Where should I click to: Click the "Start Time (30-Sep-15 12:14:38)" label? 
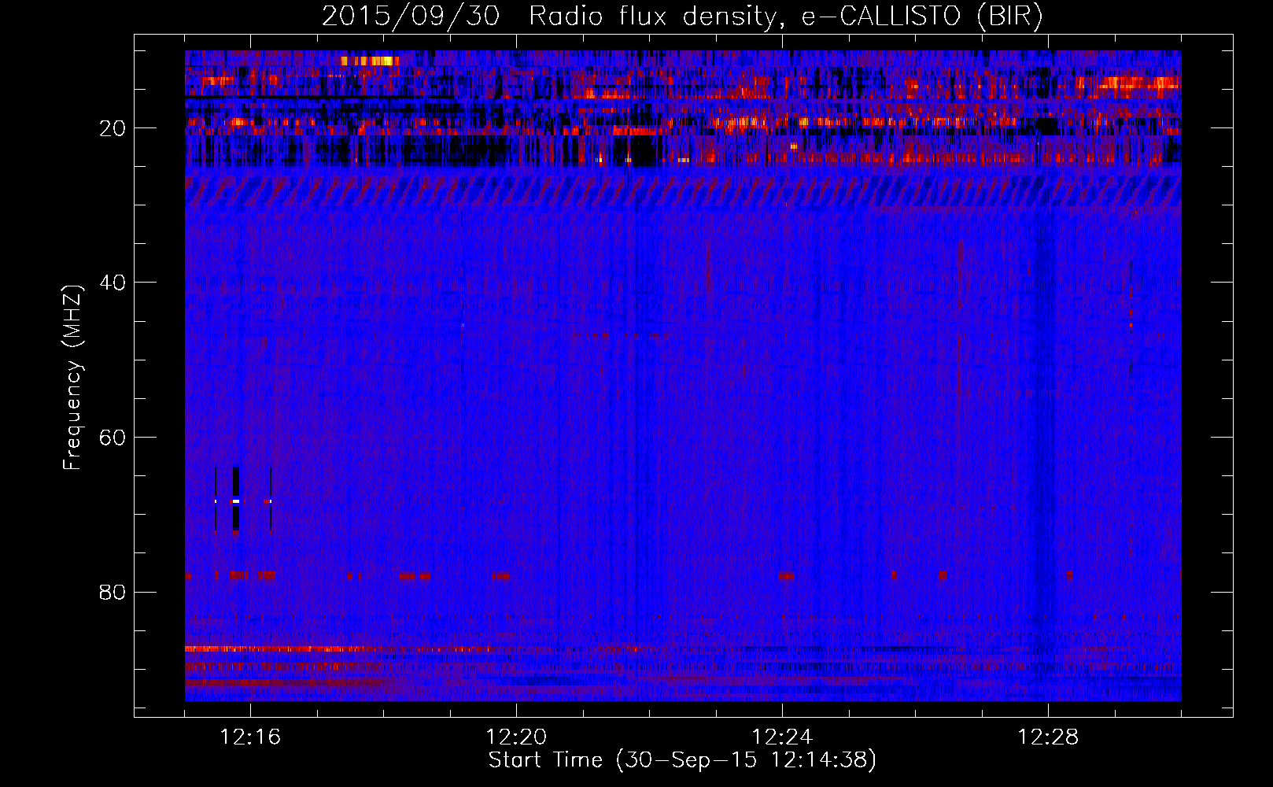(x=682, y=760)
